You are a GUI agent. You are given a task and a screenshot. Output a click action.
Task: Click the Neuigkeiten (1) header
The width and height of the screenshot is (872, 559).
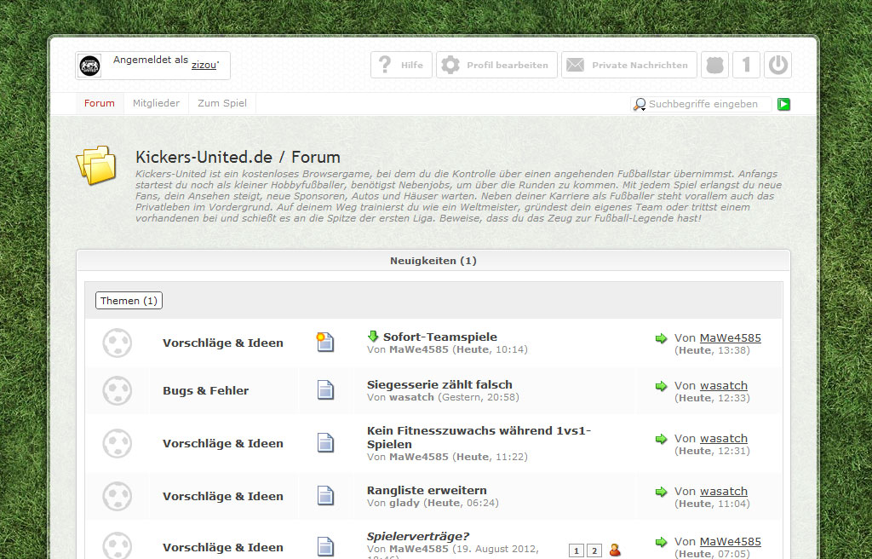pyautogui.click(x=433, y=261)
